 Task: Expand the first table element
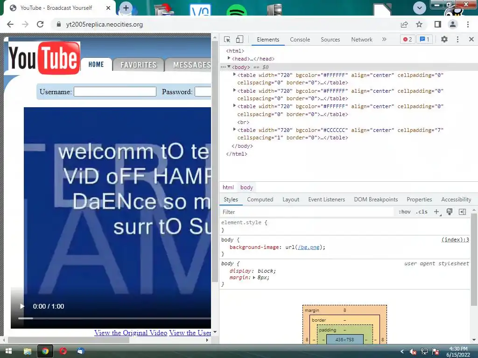(234, 74)
